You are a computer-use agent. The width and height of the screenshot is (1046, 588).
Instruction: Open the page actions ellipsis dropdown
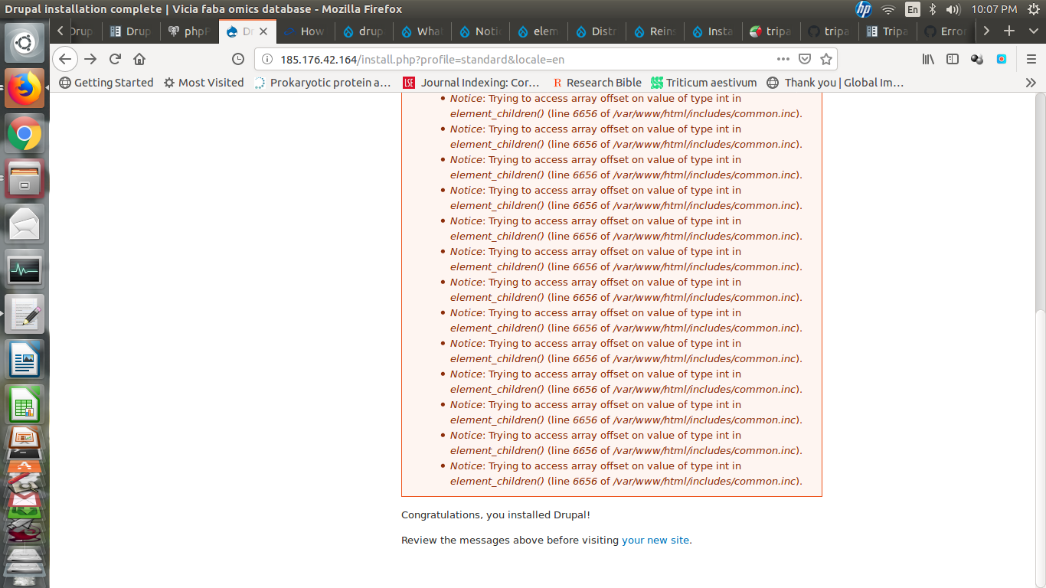pos(783,59)
